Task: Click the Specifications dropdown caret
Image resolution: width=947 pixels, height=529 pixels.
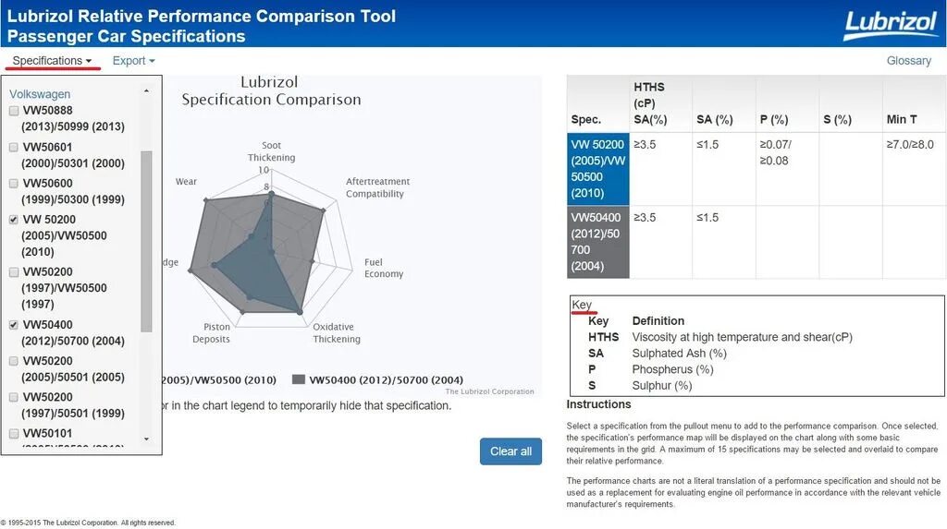Action: click(x=89, y=62)
